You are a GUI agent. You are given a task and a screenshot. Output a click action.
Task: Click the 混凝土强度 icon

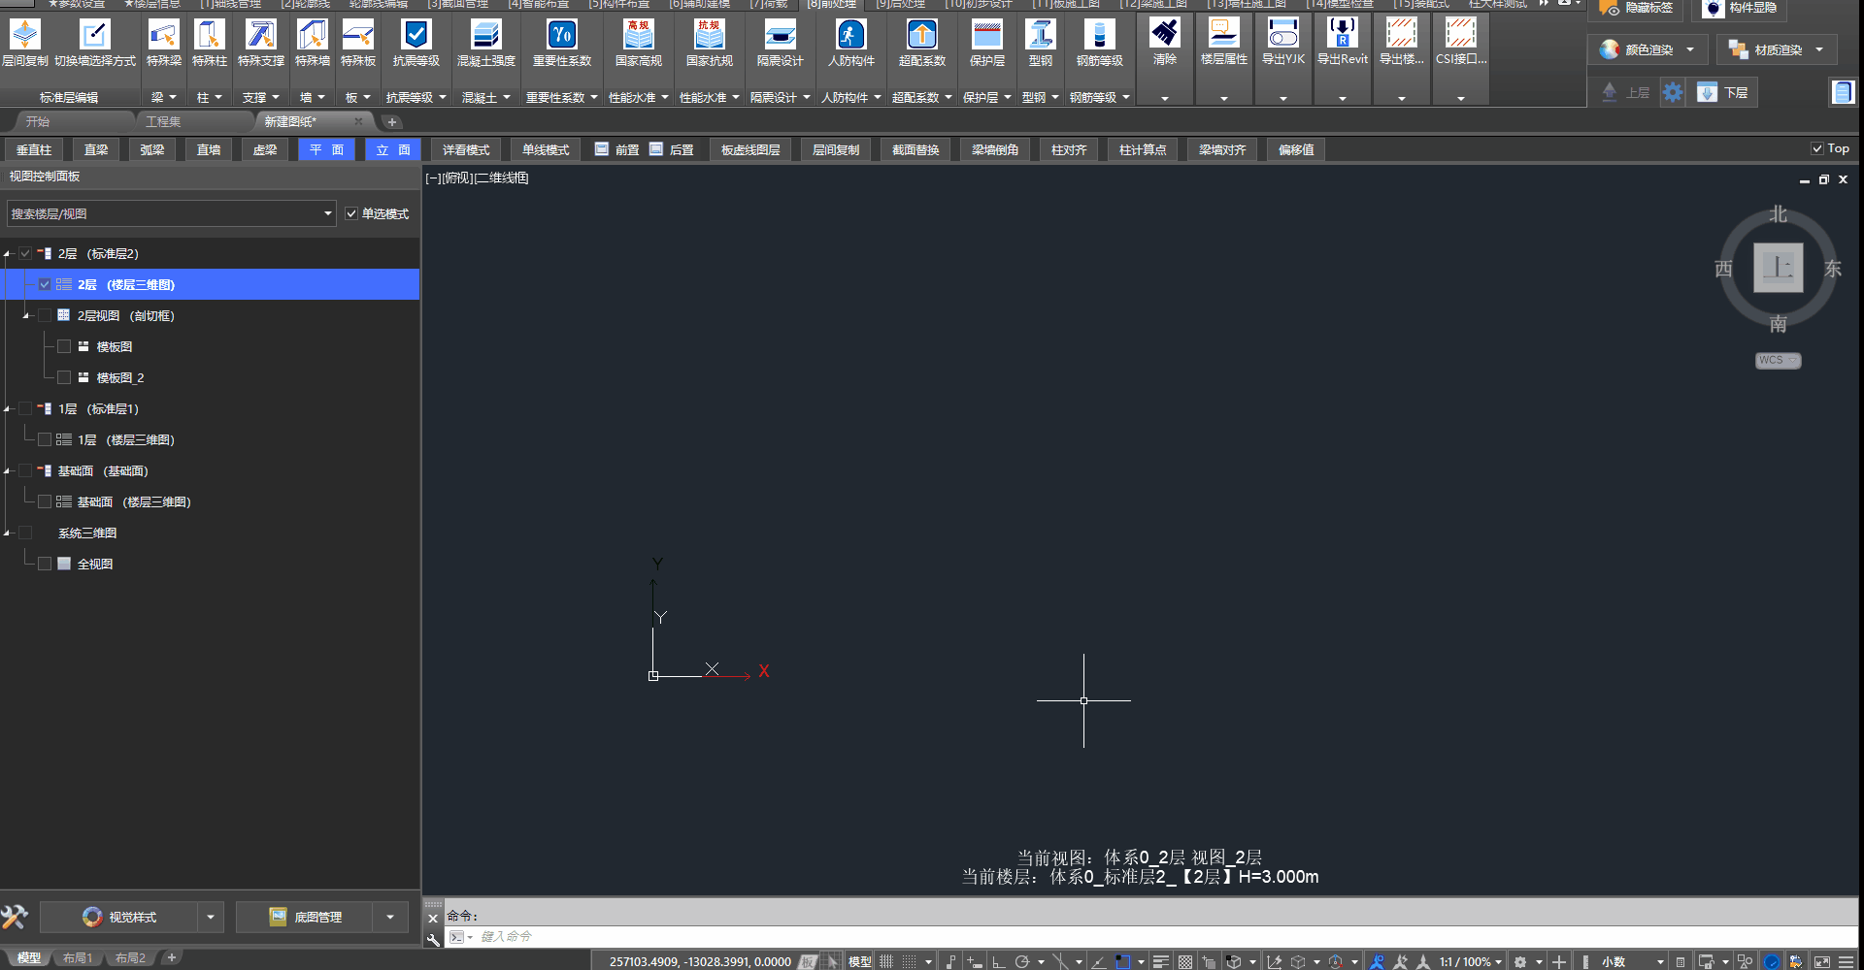pos(485,36)
